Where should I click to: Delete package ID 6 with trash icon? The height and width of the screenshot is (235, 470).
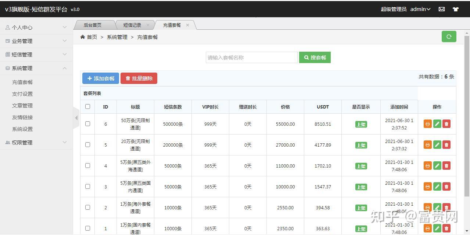coord(446,124)
